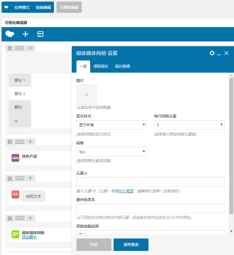Click drag handle lines of the first row

pos(20,48)
